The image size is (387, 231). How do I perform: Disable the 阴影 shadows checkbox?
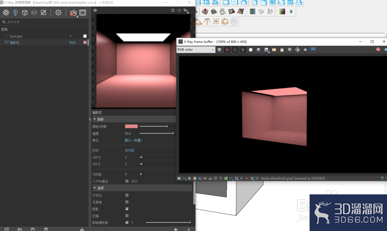coord(127,209)
